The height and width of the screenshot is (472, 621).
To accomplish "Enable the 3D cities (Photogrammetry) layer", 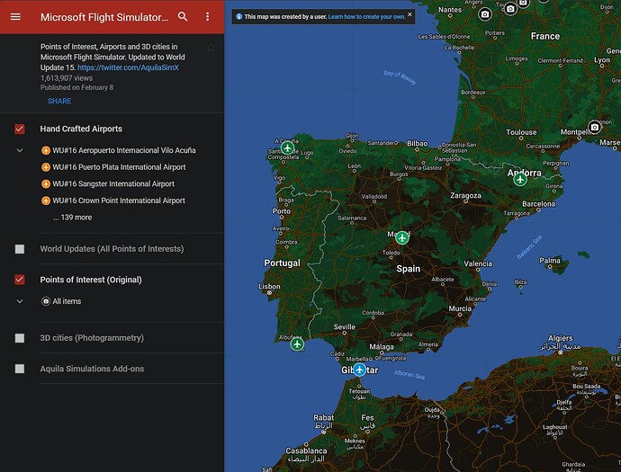I will click(x=20, y=338).
